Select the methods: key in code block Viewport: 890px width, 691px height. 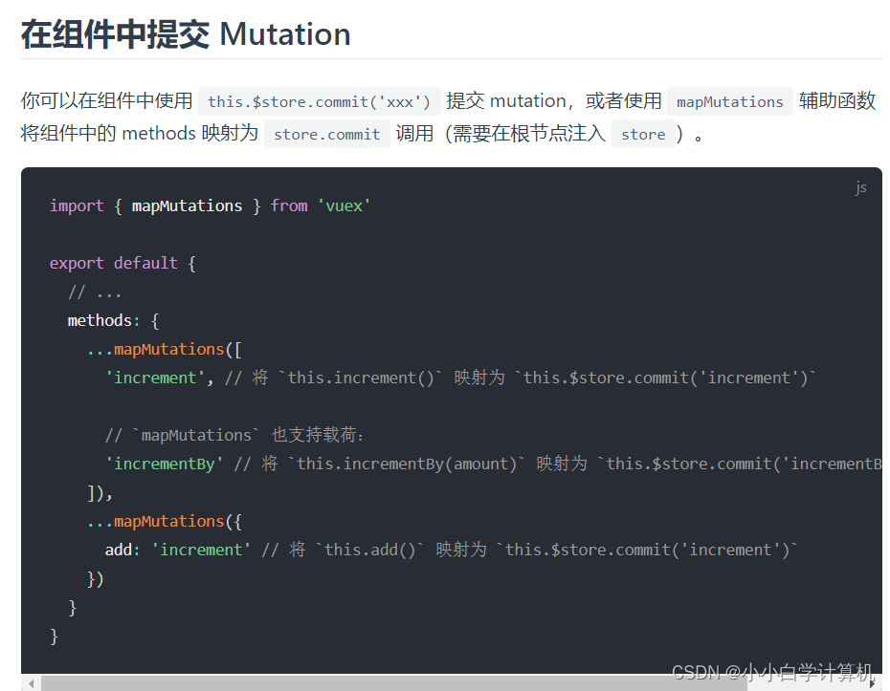click(x=100, y=320)
